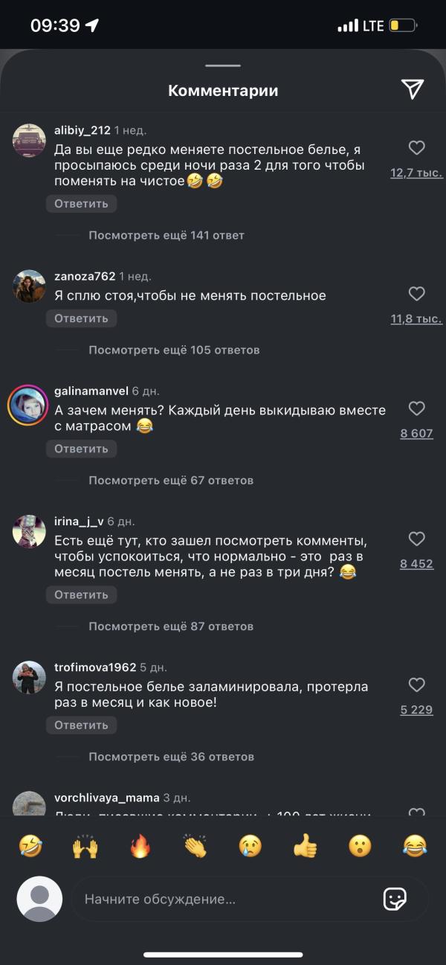The image size is (446, 965).
Task: Reply to zanoza762 via the Ответить button
Action: 82,318
